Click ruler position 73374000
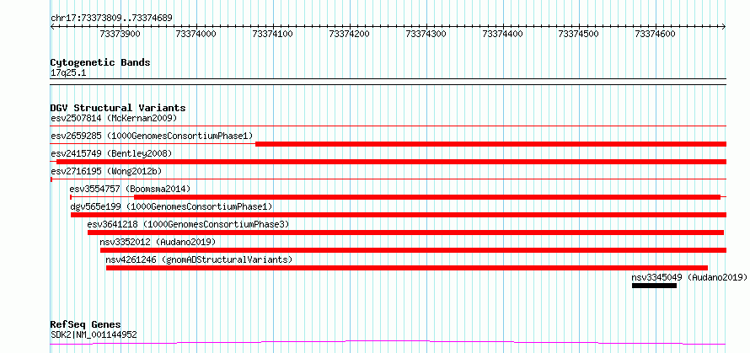 (x=196, y=34)
